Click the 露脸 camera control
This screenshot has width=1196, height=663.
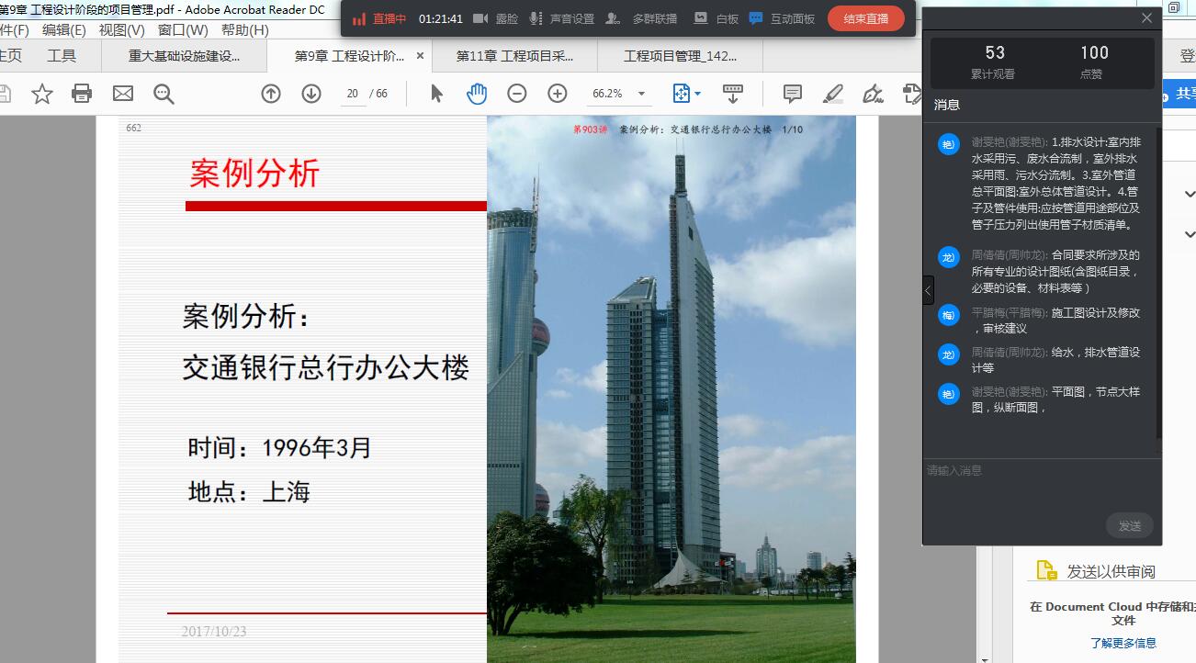point(494,18)
